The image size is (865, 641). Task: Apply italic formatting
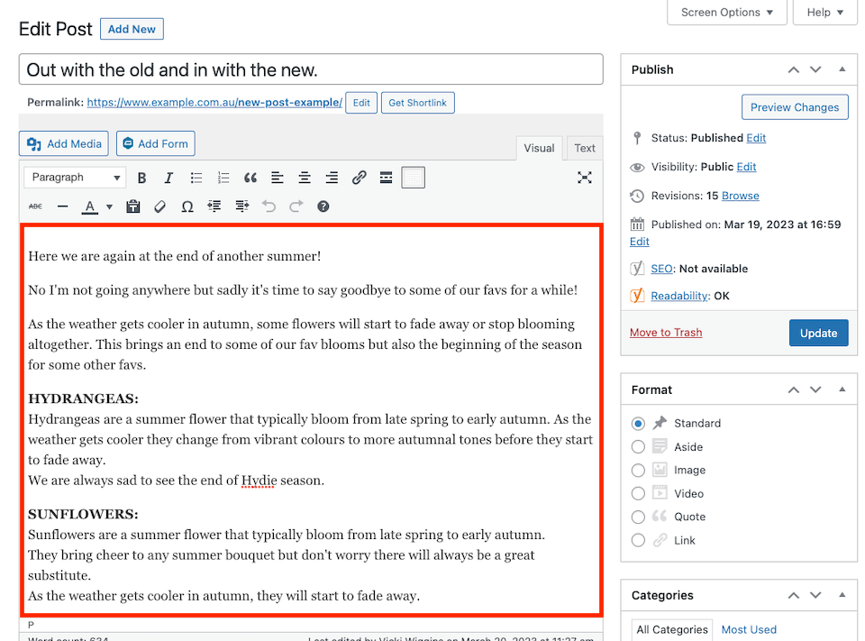pyautogui.click(x=168, y=178)
